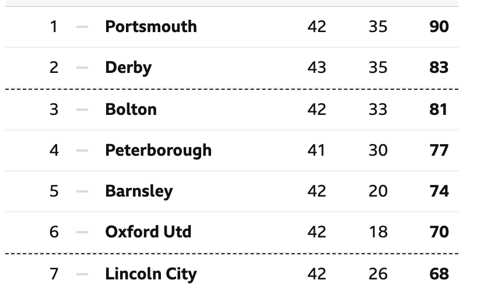Click position number 6 in the table
The height and width of the screenshot is (294, 477).
click(x=54, y=232)
